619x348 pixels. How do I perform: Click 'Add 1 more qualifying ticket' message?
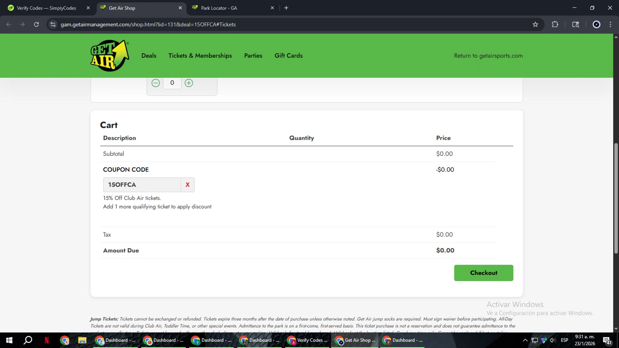coord(157,207)
